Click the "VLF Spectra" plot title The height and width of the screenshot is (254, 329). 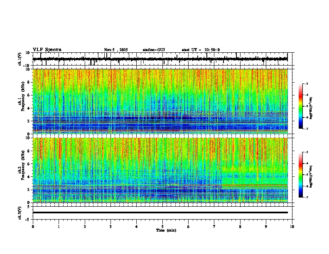pyautogui.click(x=47, y=50)
